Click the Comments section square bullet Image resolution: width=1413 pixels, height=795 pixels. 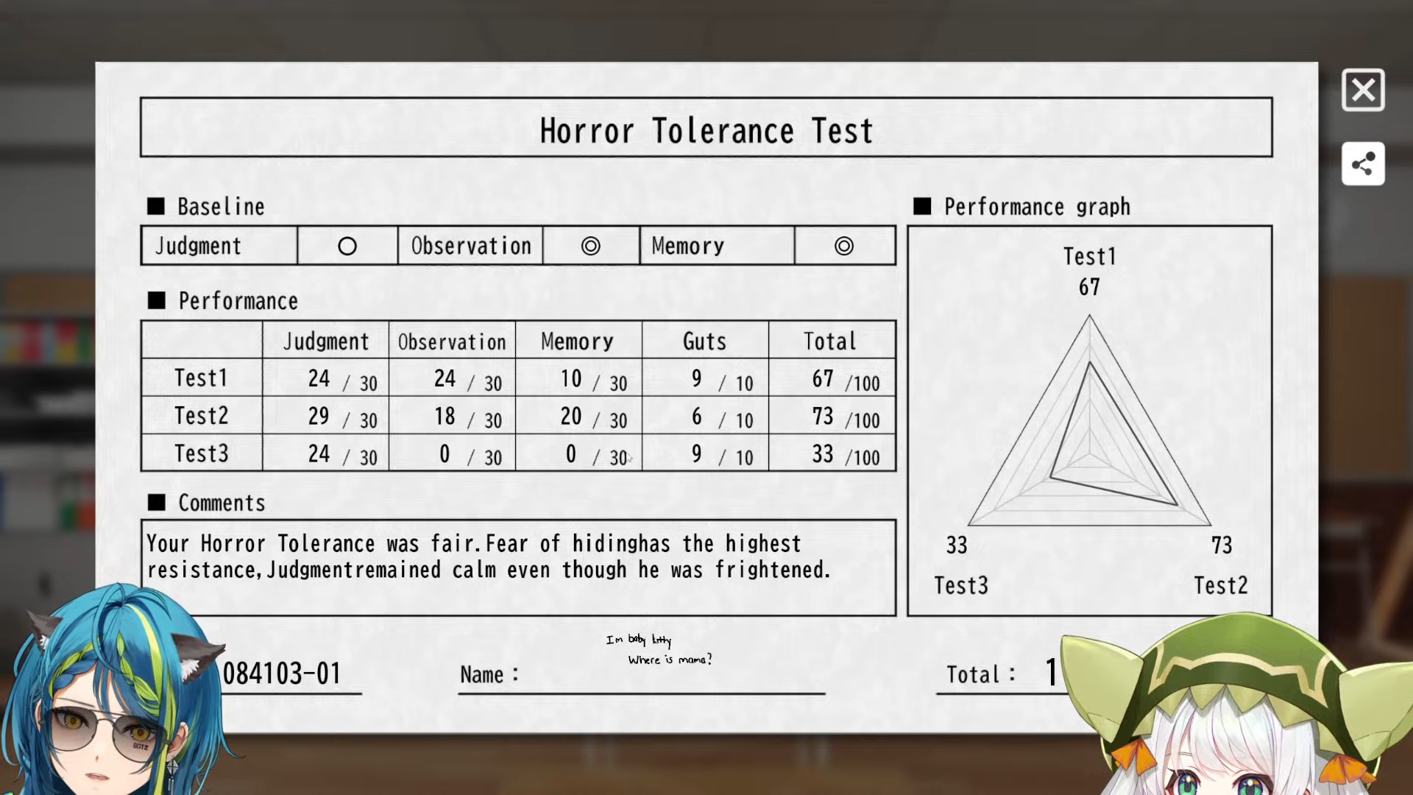[x=157, y=503]
